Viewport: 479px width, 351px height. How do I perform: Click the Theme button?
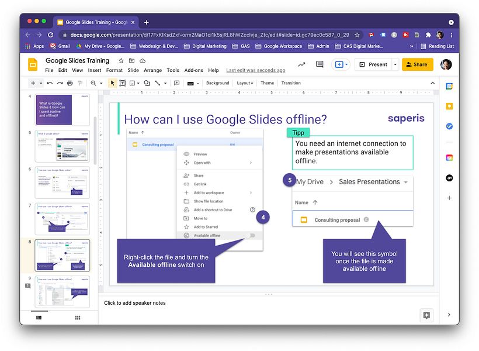point(267,83)
